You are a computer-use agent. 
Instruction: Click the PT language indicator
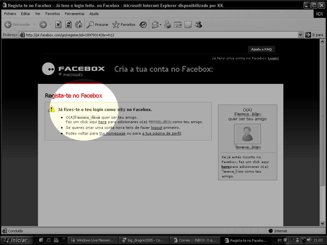pyautogui.click(x=280, y=241)
